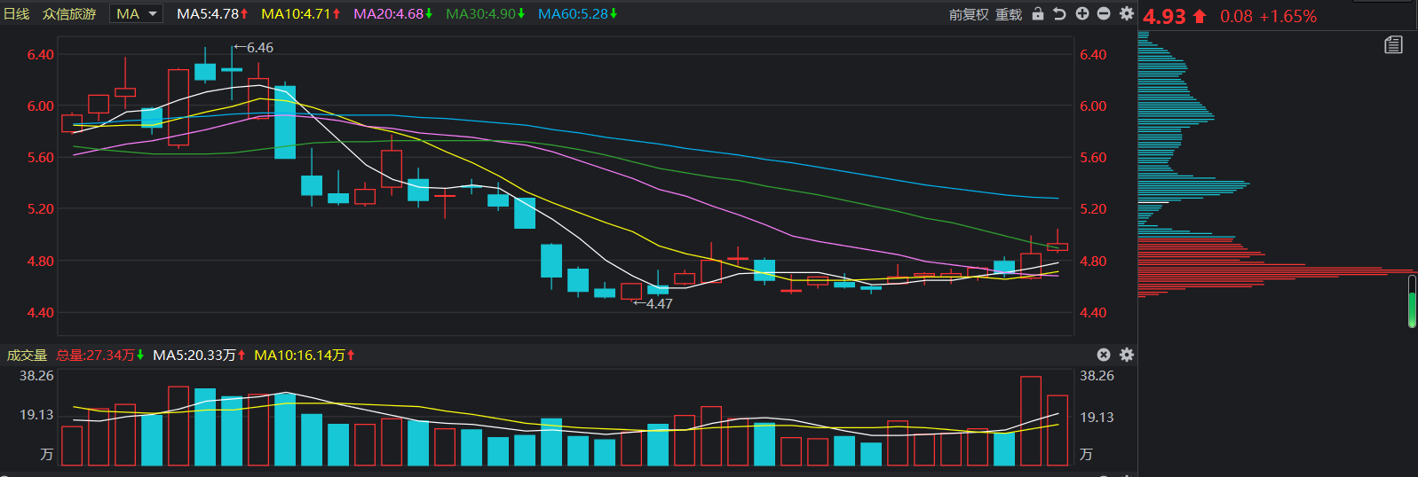Select 前复权 price adjustment option
1418x477 pixels.
coord(968,15)
